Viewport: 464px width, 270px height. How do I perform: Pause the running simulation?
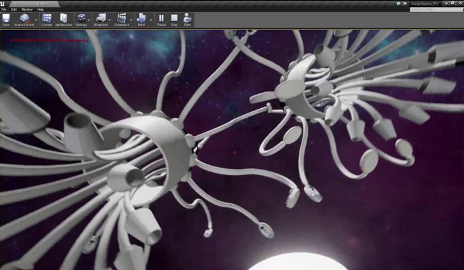click(161, 20)
